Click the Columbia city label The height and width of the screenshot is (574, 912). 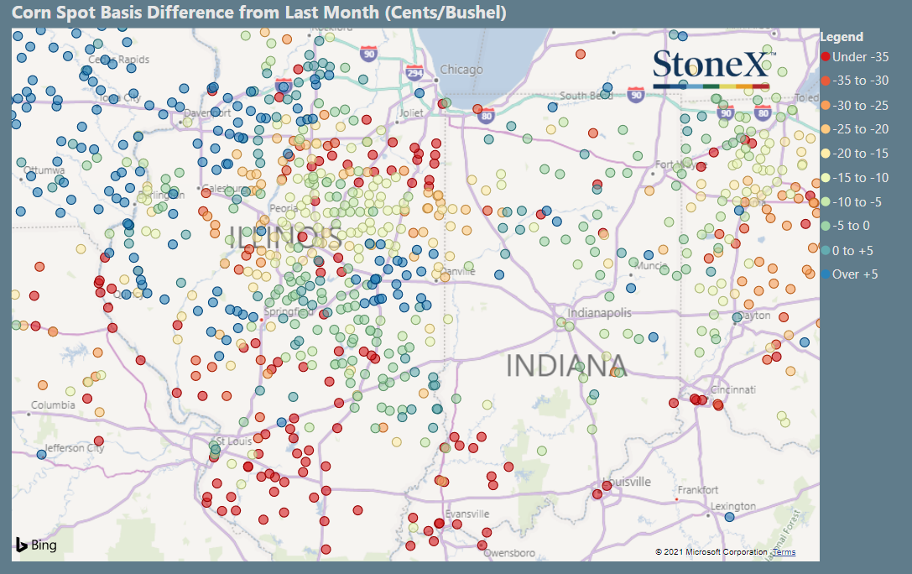tap(53, 404)
